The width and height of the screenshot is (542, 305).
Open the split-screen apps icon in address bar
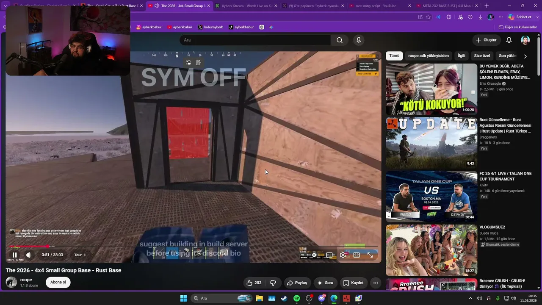point(420,17)
